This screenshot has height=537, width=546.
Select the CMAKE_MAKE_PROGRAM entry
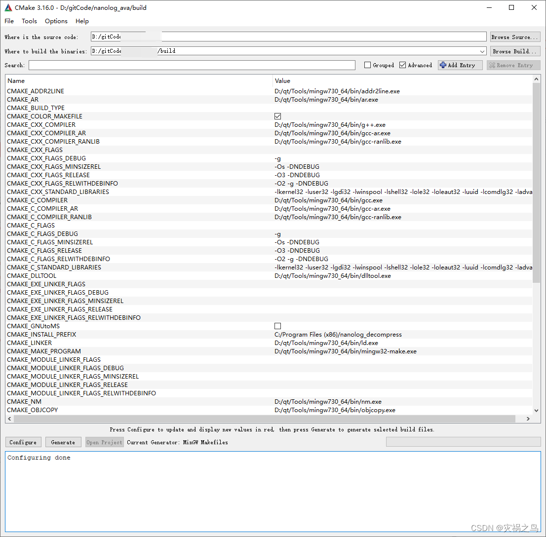click(x=44, y=351)
